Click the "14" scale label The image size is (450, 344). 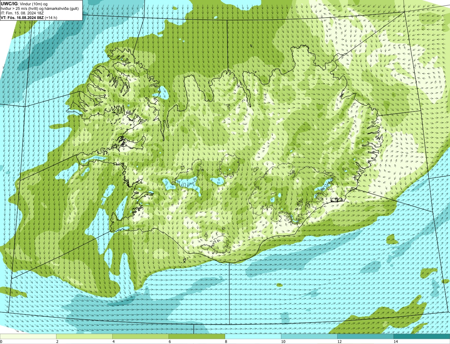coord(396,342)
